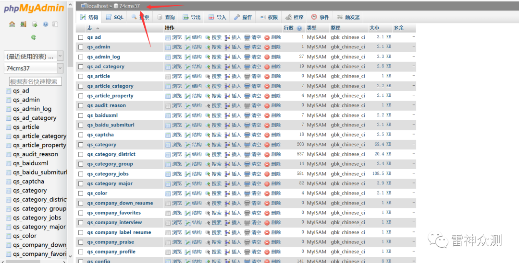This screenshot has height=263, width=519.
Task: Click 清空 link for qs_category_group row
Action: [256, 164]
